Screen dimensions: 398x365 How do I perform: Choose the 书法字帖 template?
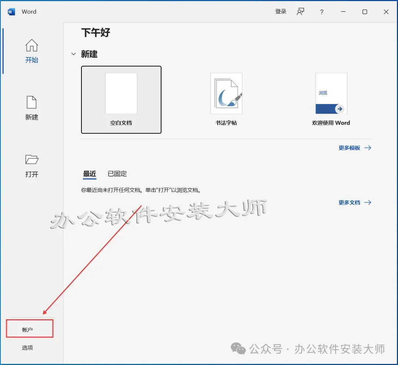[x=226, y=100]
